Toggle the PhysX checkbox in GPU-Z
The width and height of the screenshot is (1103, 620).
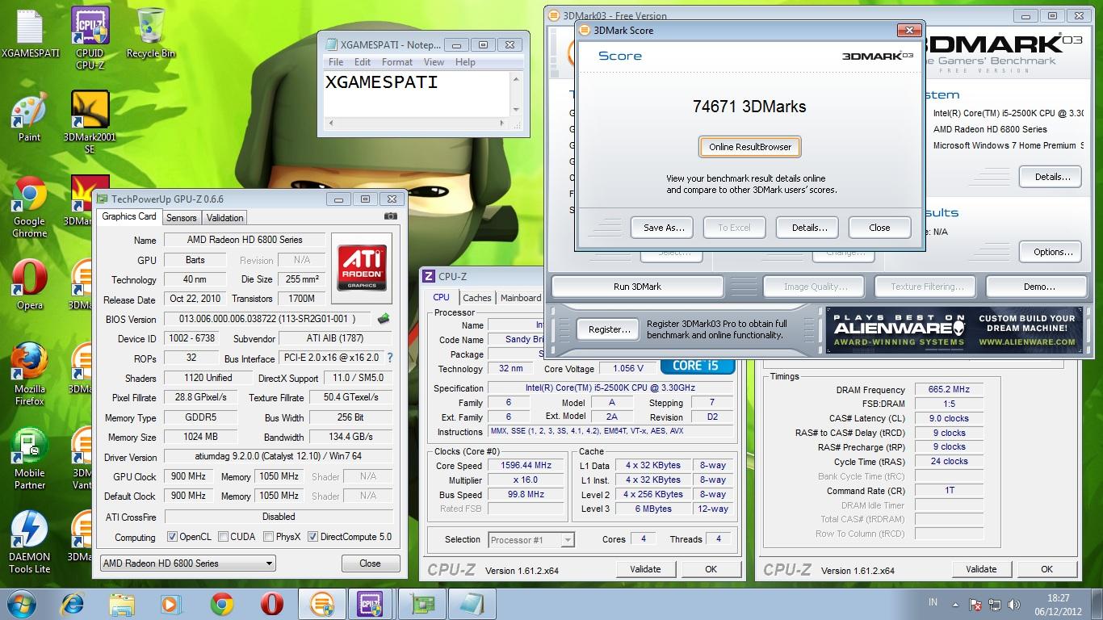click(268, 537)
